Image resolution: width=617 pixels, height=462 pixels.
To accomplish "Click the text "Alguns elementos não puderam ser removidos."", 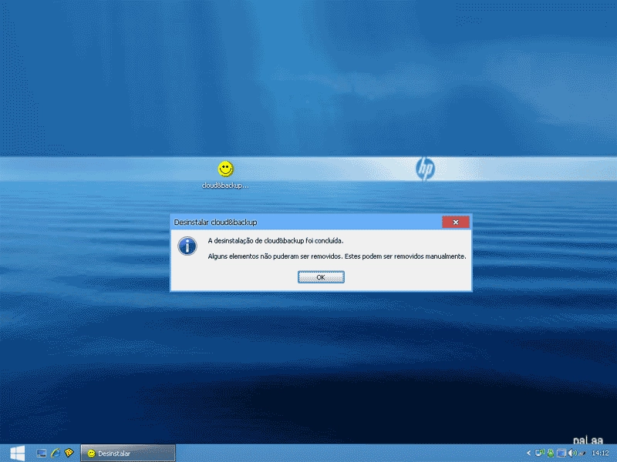I will [x=275, y=256].
